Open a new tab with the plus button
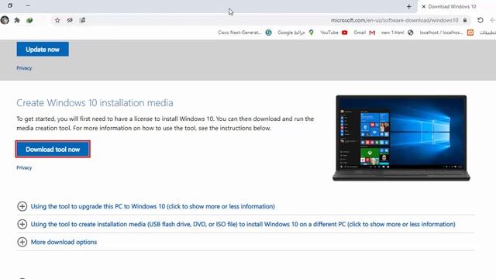This screenshot has width=496, height=279. click(x=409, y=6)
